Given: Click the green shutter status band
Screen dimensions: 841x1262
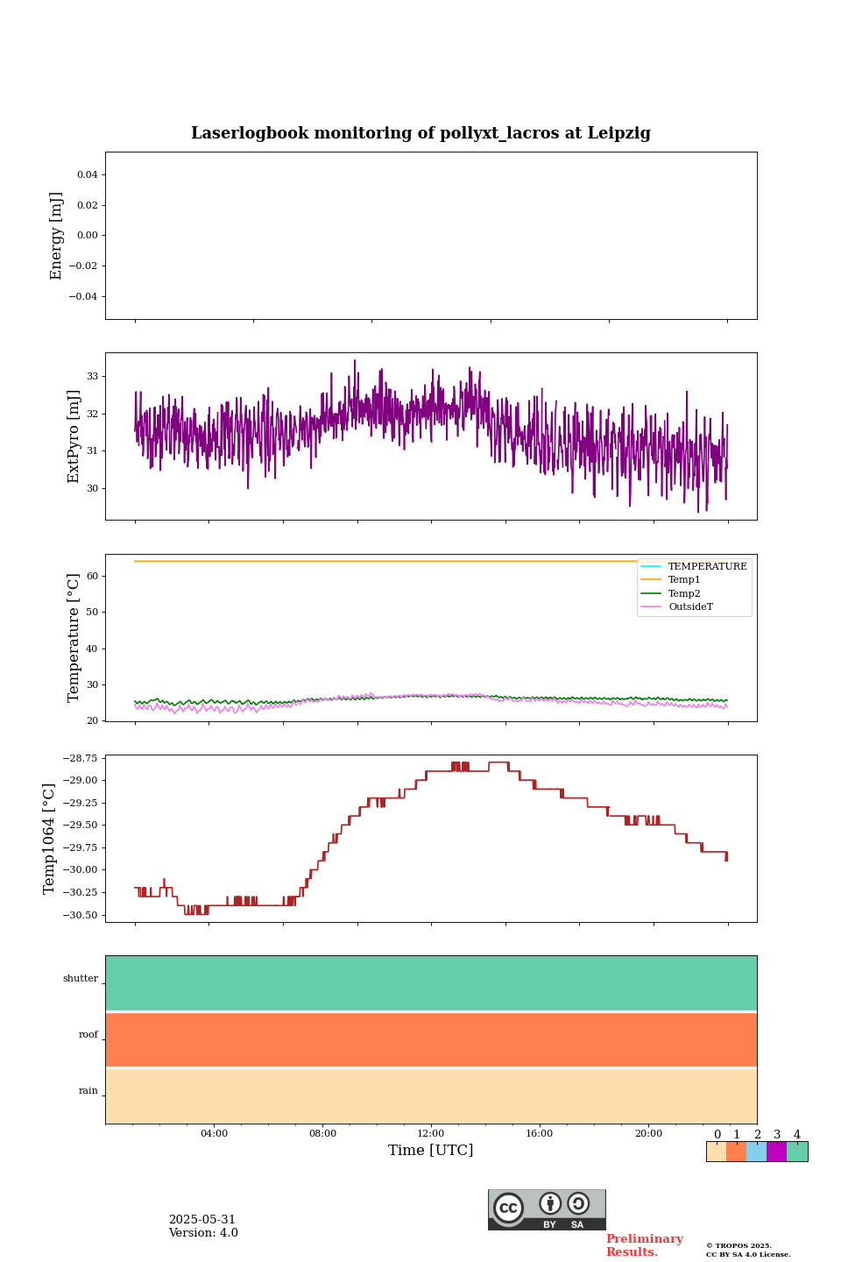Looking at the screenshot, I should point(431,983).
